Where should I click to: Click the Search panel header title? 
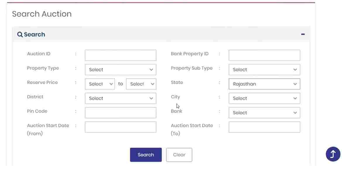(x=35, y=34)
